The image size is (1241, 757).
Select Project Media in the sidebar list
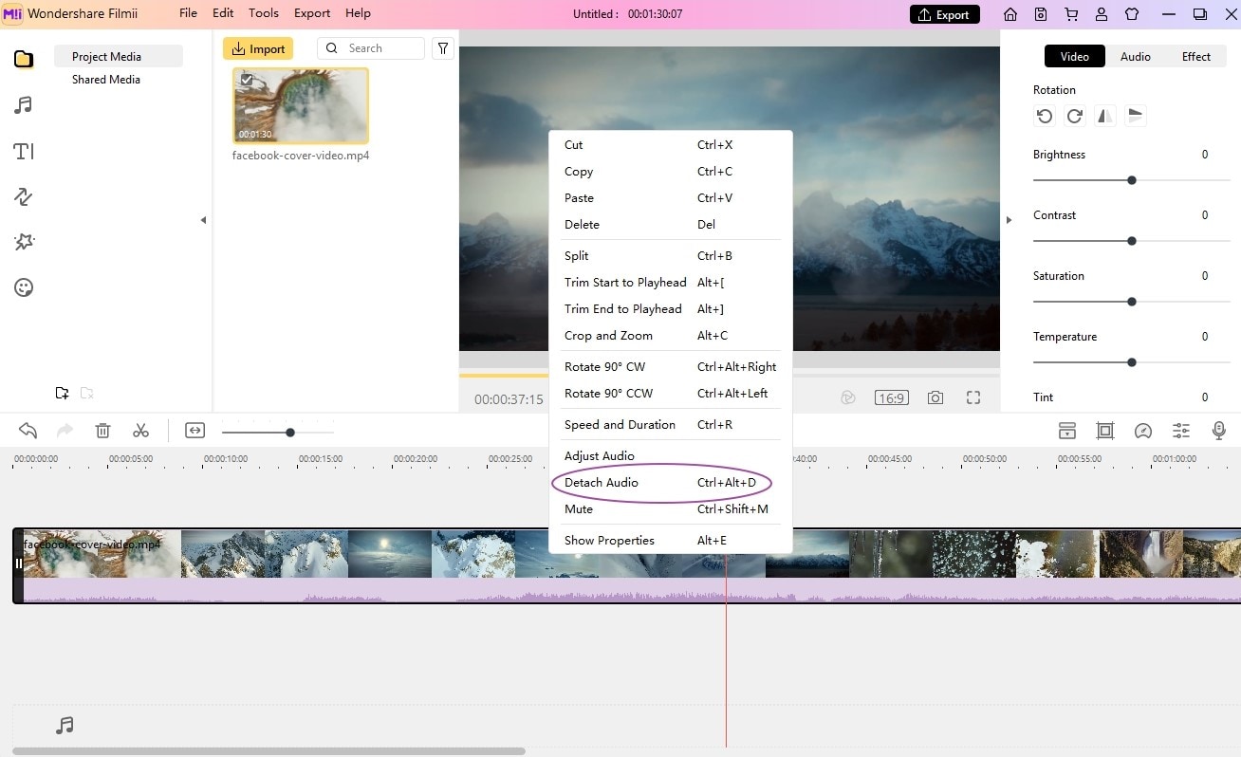[119, 57]
